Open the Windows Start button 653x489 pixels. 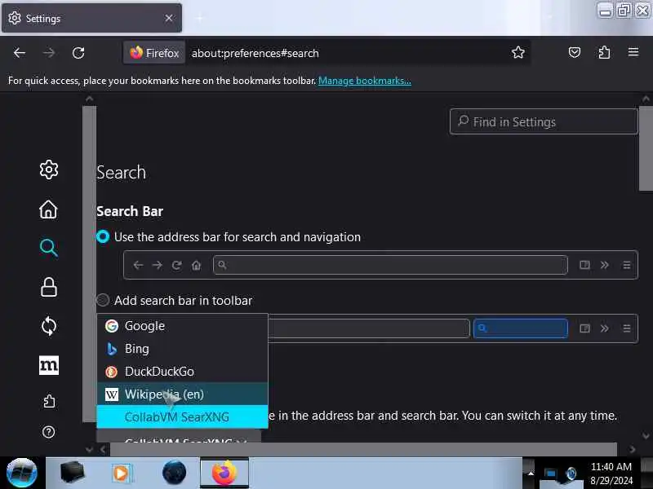[22, 473]
